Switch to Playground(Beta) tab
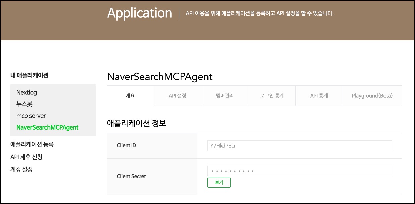 372,96
